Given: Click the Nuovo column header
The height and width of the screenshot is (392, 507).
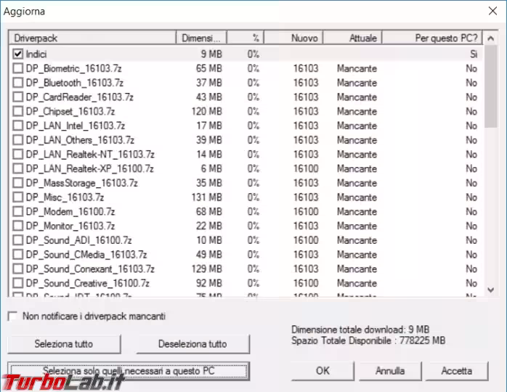Looking at the screenshot, I should coord(293,37).
